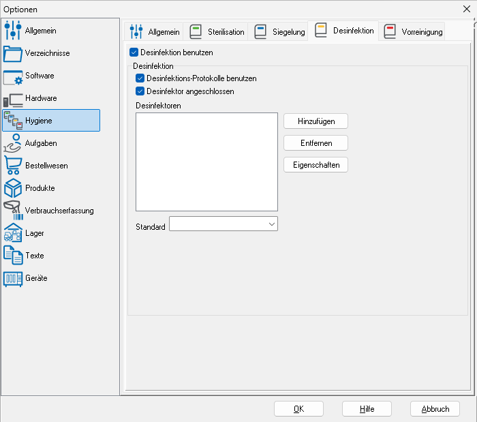
Task: Confirm settings with the OK button
Action: click(x=298, y=409)
